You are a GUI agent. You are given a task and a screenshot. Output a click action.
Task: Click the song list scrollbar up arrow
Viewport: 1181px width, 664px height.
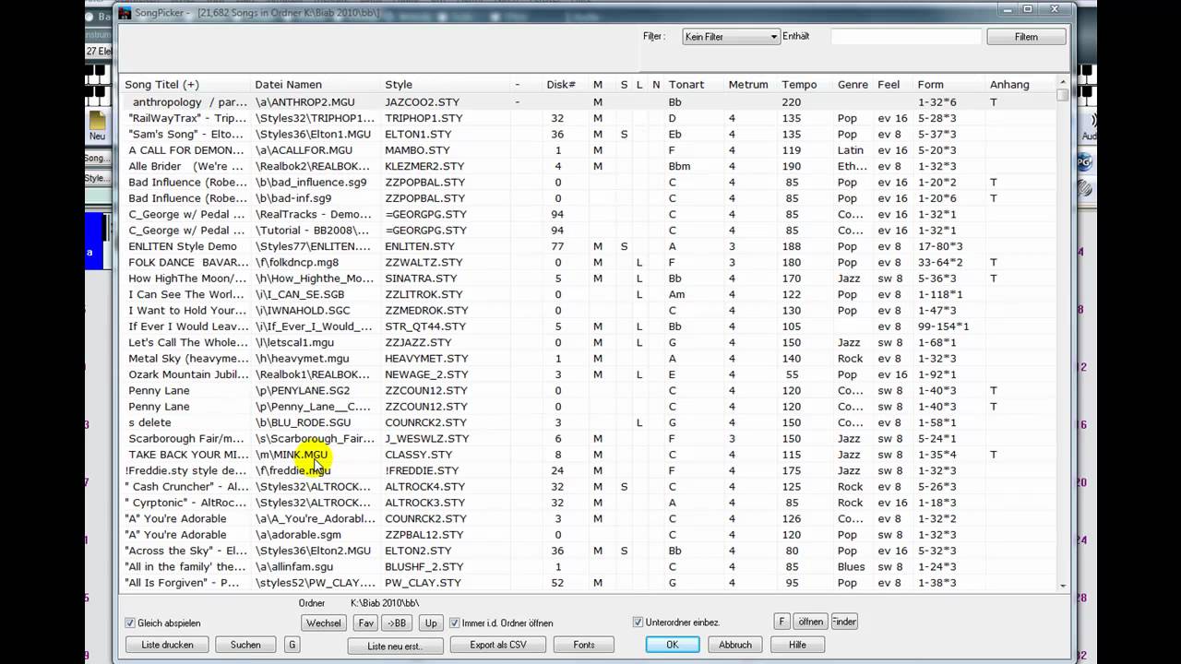1063,83
